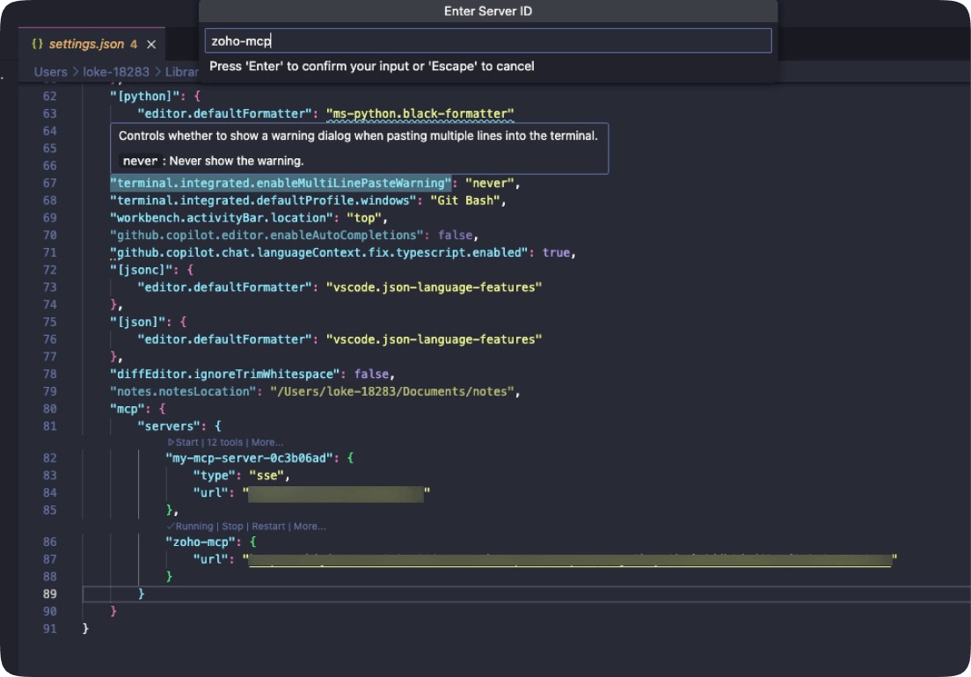Stop the zoho-mcp server
This screenshot has height=677, width=971.
[x=232, y=527]
